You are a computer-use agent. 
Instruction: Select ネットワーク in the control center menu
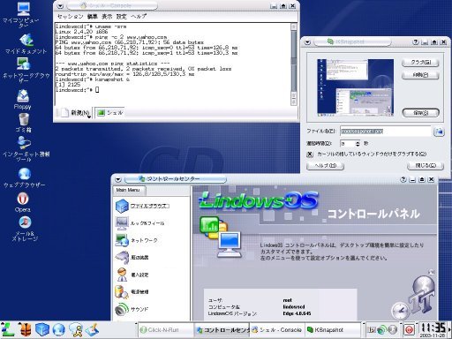pyautogui.click(x=137, y=240)
